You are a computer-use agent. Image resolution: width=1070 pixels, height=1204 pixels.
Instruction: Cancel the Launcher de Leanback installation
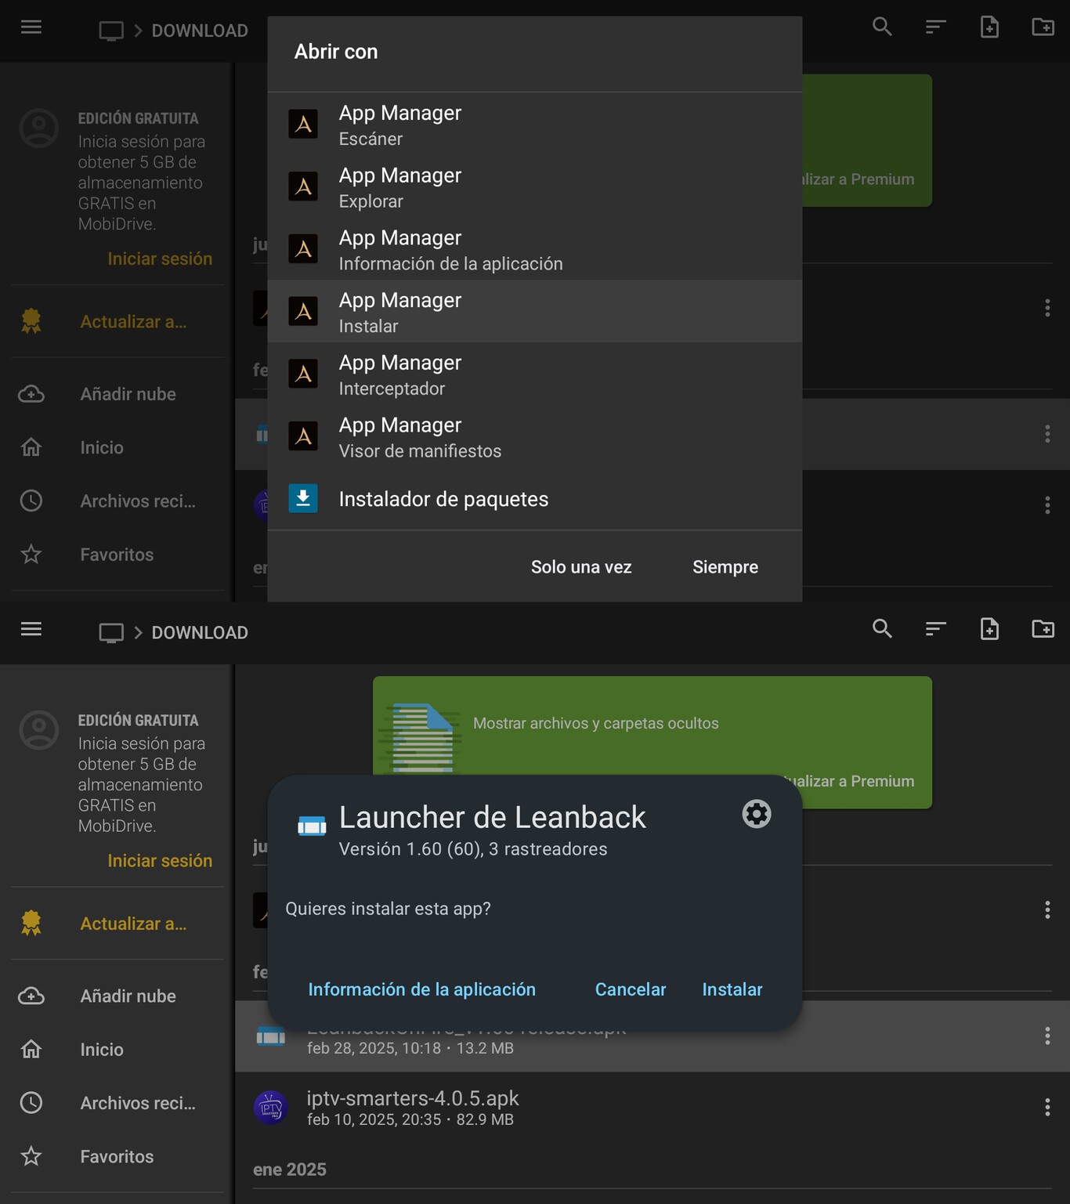[x=630, y=989]
